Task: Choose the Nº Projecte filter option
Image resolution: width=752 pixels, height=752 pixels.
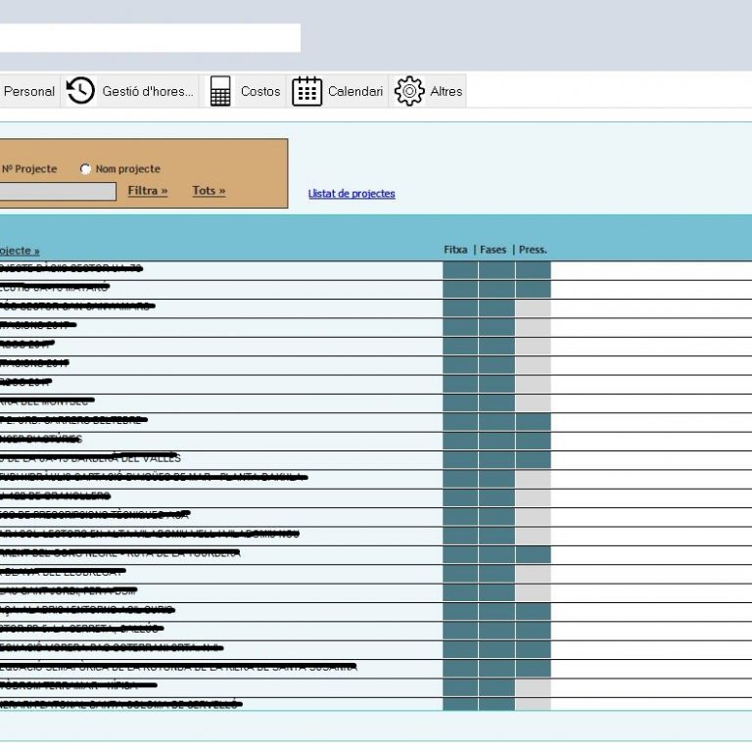Action: (x=29, y=169)
